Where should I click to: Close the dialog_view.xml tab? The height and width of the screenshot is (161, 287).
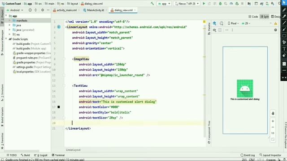click(x=135, y=10)
